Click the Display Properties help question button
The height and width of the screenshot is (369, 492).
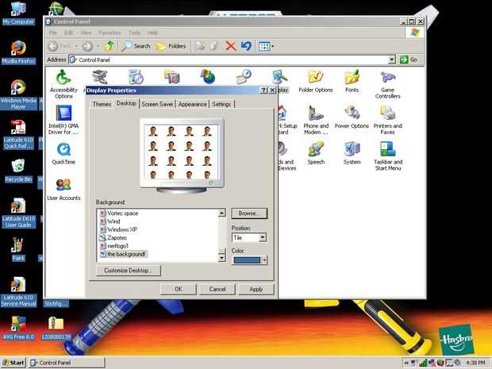(x=263, y=90)
